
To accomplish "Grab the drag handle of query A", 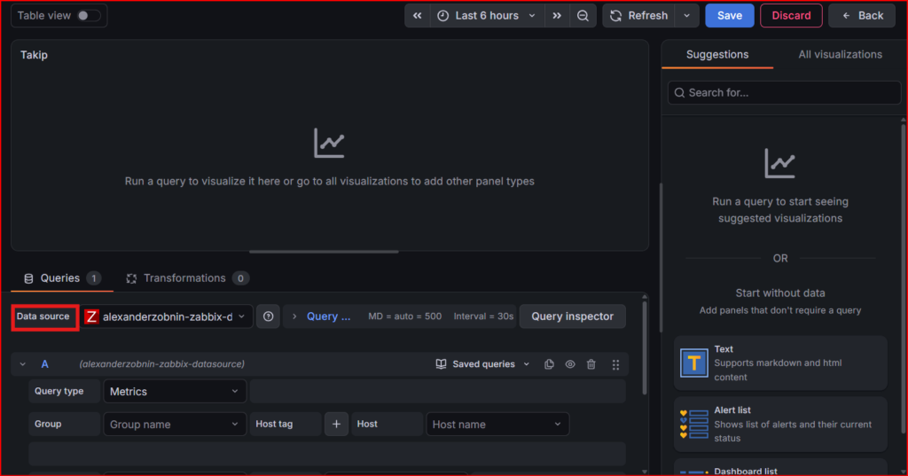I will click(615, 364).
